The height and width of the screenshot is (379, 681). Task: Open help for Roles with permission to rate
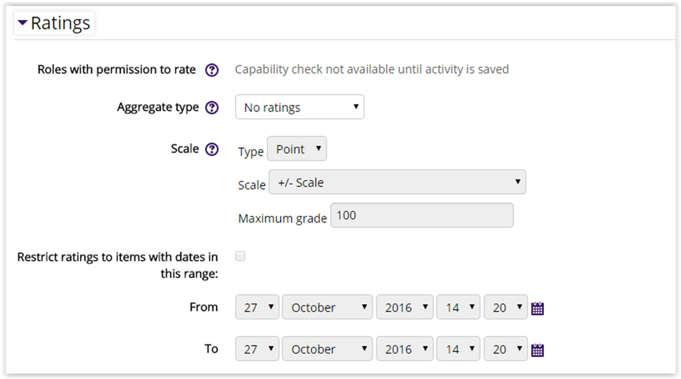212,70
